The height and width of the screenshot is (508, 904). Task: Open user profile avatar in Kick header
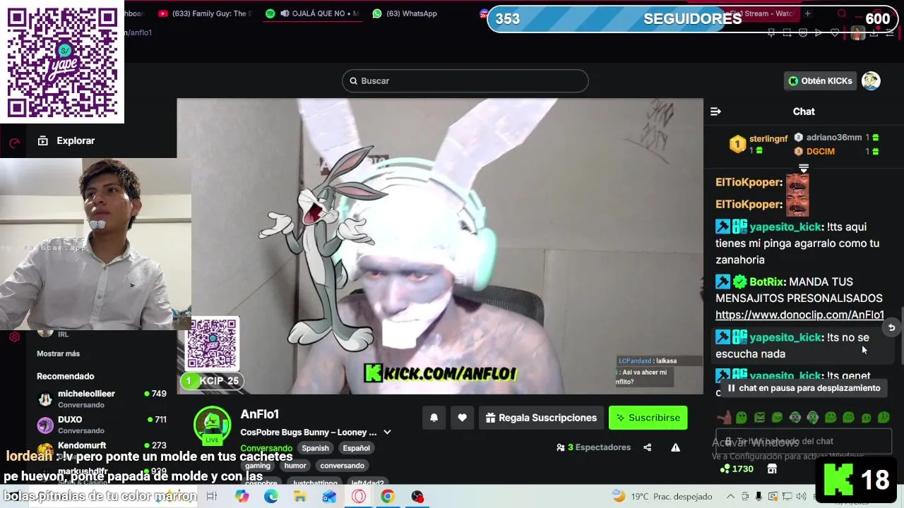coord(871,80)
